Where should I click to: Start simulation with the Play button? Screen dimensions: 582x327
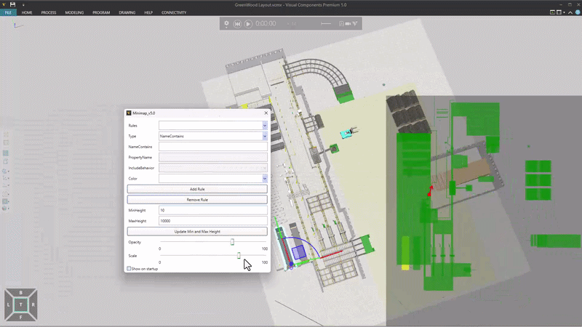tap(248, 24)
